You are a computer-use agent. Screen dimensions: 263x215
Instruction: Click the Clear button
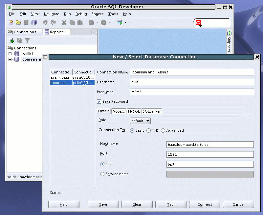tap(137, 204)
